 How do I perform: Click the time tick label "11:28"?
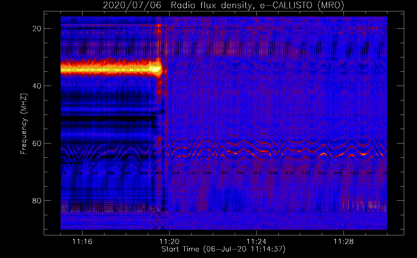click(x=344, y=242)
